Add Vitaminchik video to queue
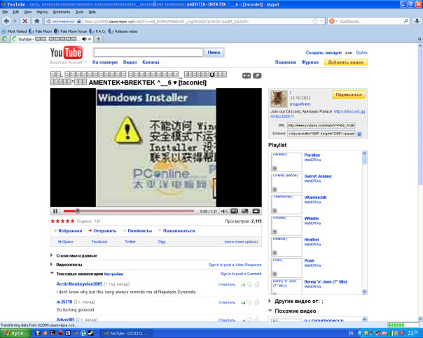The width and height of the screenshot is (423, 338). (x=275, y=210)
